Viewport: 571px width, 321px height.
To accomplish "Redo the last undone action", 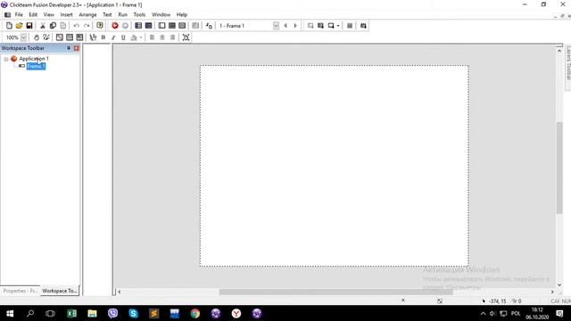I will [87, 26].
